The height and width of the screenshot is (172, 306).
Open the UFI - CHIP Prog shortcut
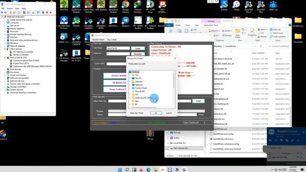[x=150, y=6]
